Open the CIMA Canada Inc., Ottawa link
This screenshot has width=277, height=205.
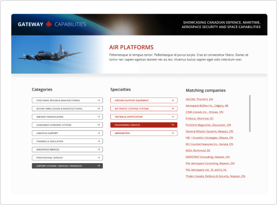coord(204,112)
